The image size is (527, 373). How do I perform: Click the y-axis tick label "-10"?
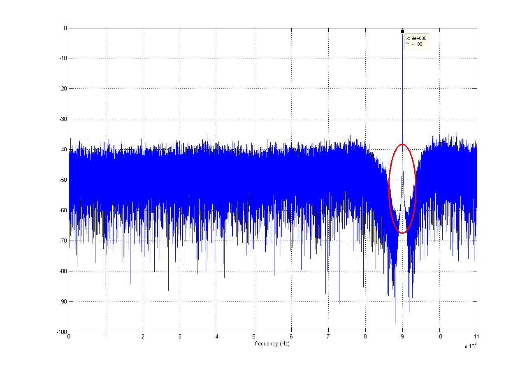coord(63,58)
